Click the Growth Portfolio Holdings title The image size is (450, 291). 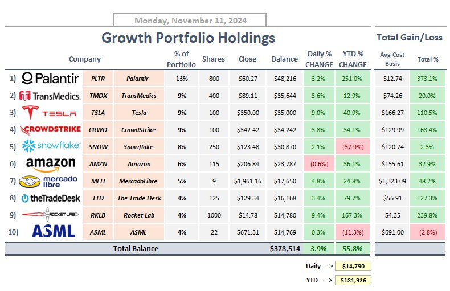[x=188, y=38]
